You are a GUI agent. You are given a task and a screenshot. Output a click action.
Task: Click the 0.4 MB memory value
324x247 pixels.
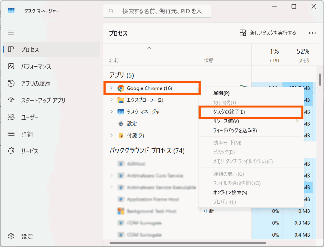(x=302, y=235)
